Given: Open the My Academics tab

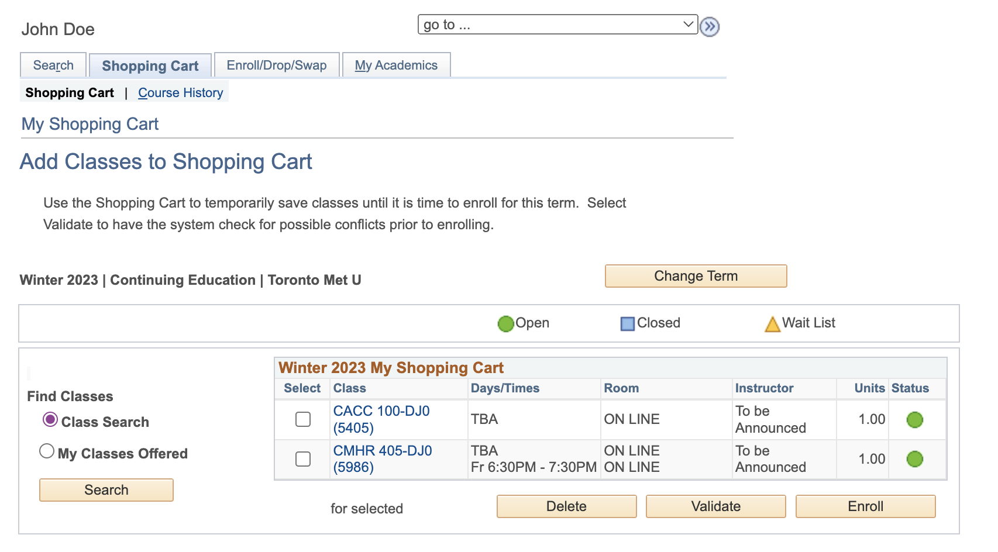Looking at the screenshot, I should pyautogui.click(x=396, y=65).
